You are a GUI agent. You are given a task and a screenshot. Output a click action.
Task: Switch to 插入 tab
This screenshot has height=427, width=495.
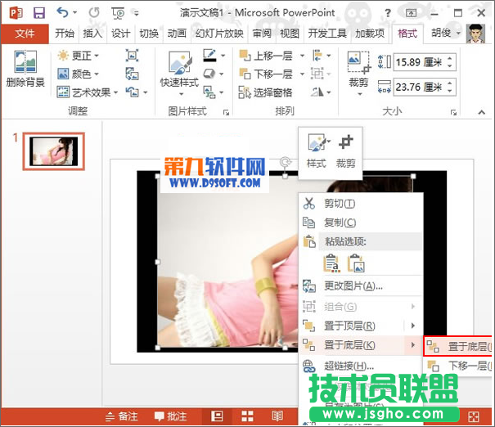(92, 34)
